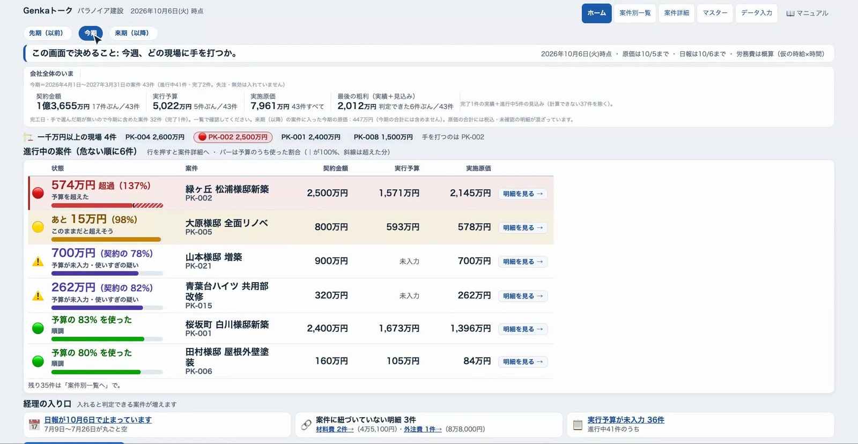Click the PK-008 1,500万円 chip
This screenshot has width=858, height=444.
click(x=383, y=137)
